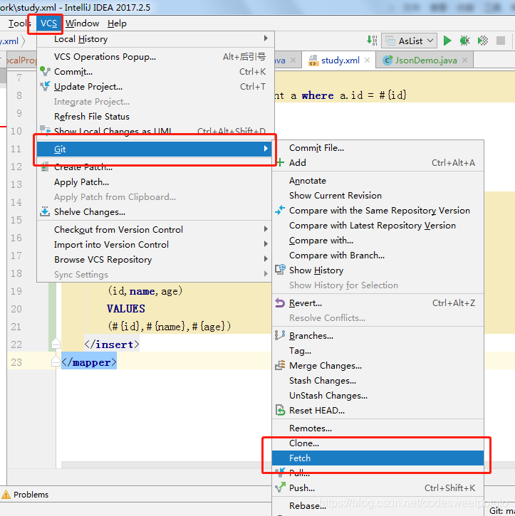Select Reset HEAD... entry
515x516 pixels.
(x=378, y=411)
